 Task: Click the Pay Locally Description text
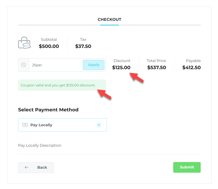[40, 145]
